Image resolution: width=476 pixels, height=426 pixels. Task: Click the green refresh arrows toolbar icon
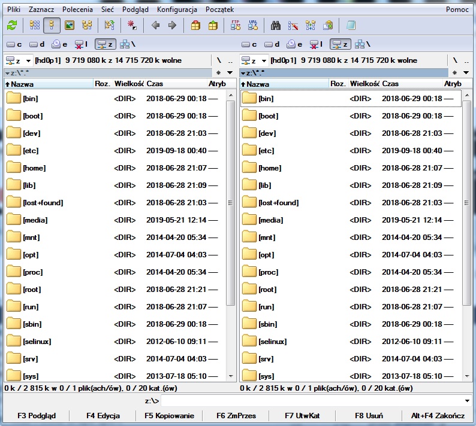tap(12, 25)
